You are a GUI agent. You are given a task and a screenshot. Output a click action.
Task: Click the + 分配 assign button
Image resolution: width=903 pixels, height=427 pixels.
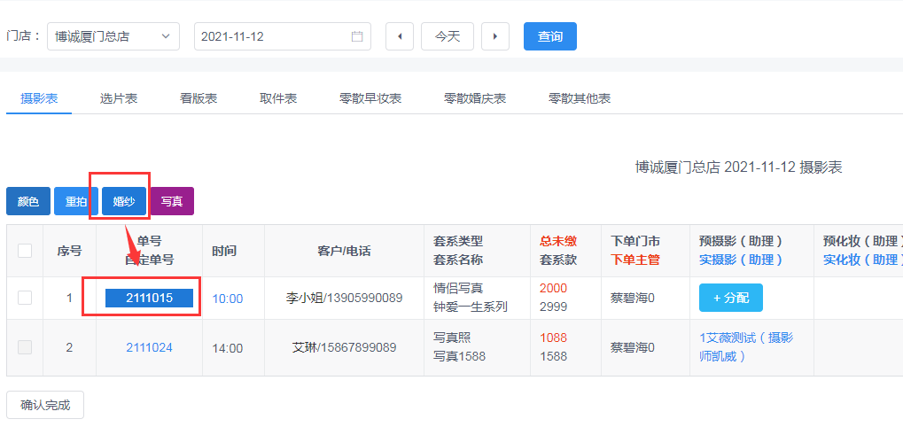click(731, 298)
